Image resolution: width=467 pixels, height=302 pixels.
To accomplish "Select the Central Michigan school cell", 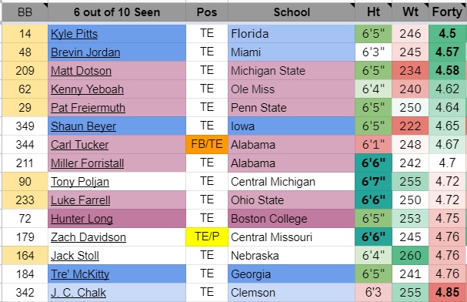I will (292, 182).
